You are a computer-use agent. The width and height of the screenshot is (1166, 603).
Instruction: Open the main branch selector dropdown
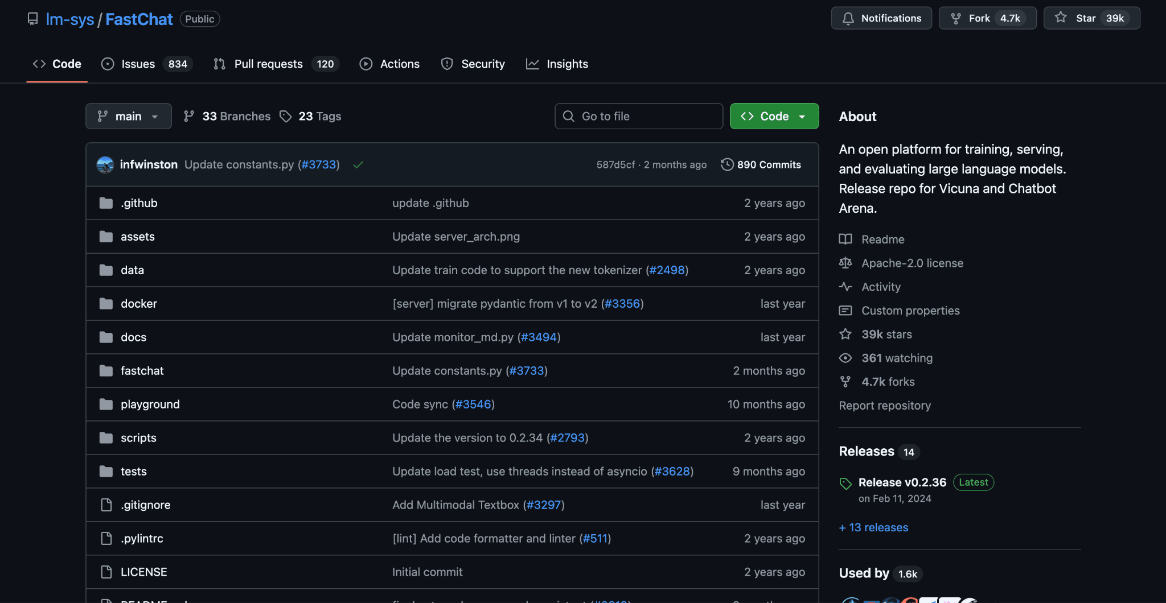[x=128, y=116]
